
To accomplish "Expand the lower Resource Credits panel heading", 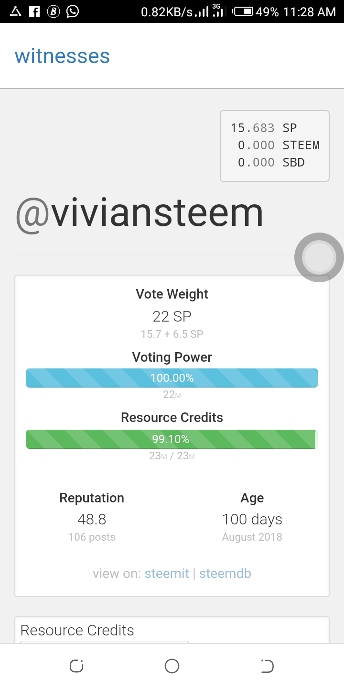I will click(77, 630).
